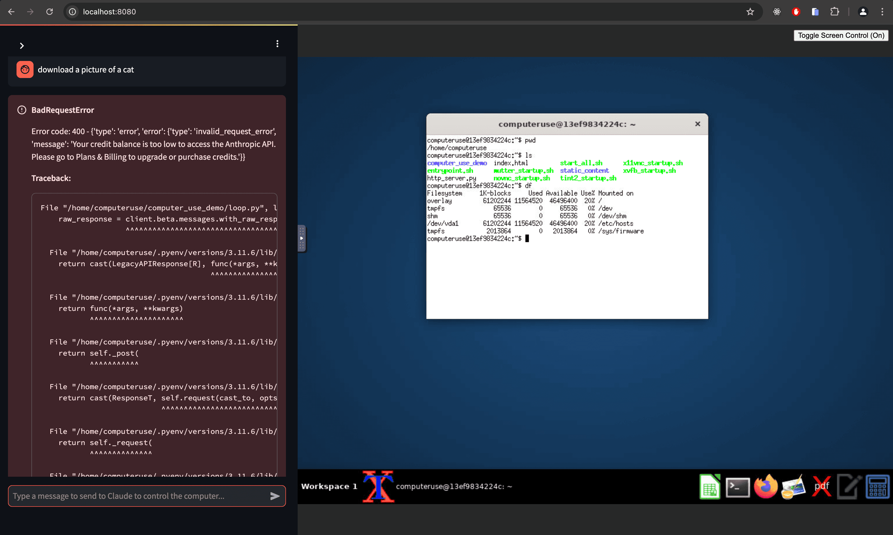This screenshot has height=535, width=893.
Task: Open Chrome's three-dot menu
Action: coord(883,11)
